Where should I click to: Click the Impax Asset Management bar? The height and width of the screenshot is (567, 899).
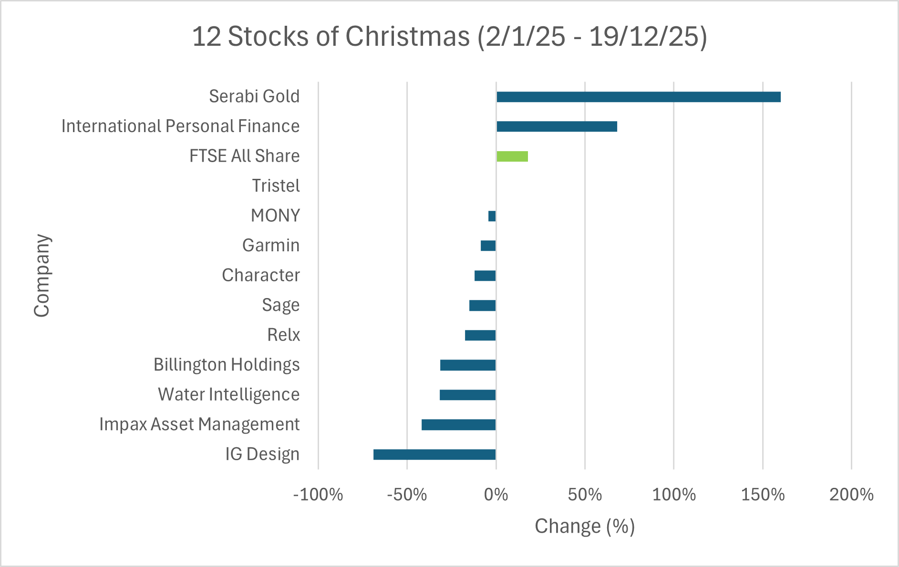(x=459, y=424)
